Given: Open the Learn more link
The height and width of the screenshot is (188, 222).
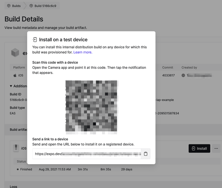Looking at the screenshot, I should pos(82,52).
